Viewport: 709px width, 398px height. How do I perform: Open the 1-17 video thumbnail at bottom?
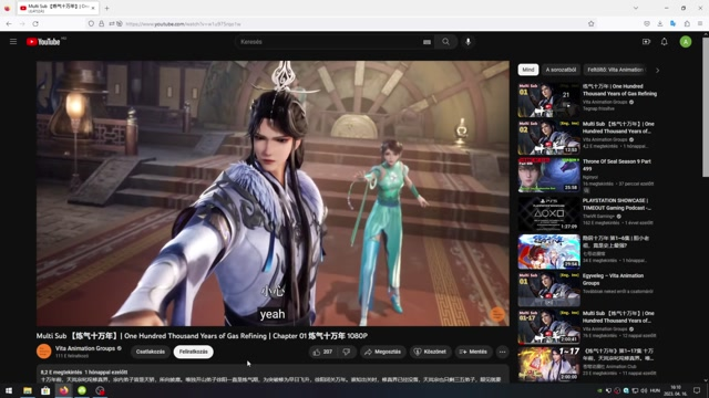click(x=549, y=364)
